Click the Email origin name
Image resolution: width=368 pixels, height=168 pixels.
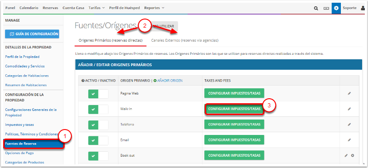[125, 140]
